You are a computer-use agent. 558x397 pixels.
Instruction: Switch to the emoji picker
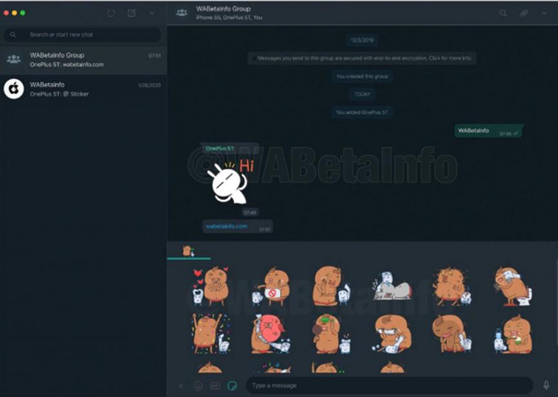coord(198,386)
